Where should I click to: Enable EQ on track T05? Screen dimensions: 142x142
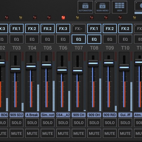[47, 39]
